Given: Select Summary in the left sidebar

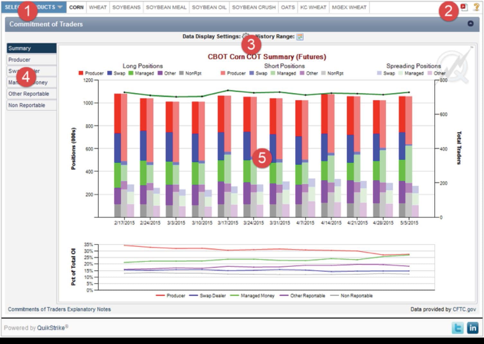Looking at the screenshot, I should 31,48.
